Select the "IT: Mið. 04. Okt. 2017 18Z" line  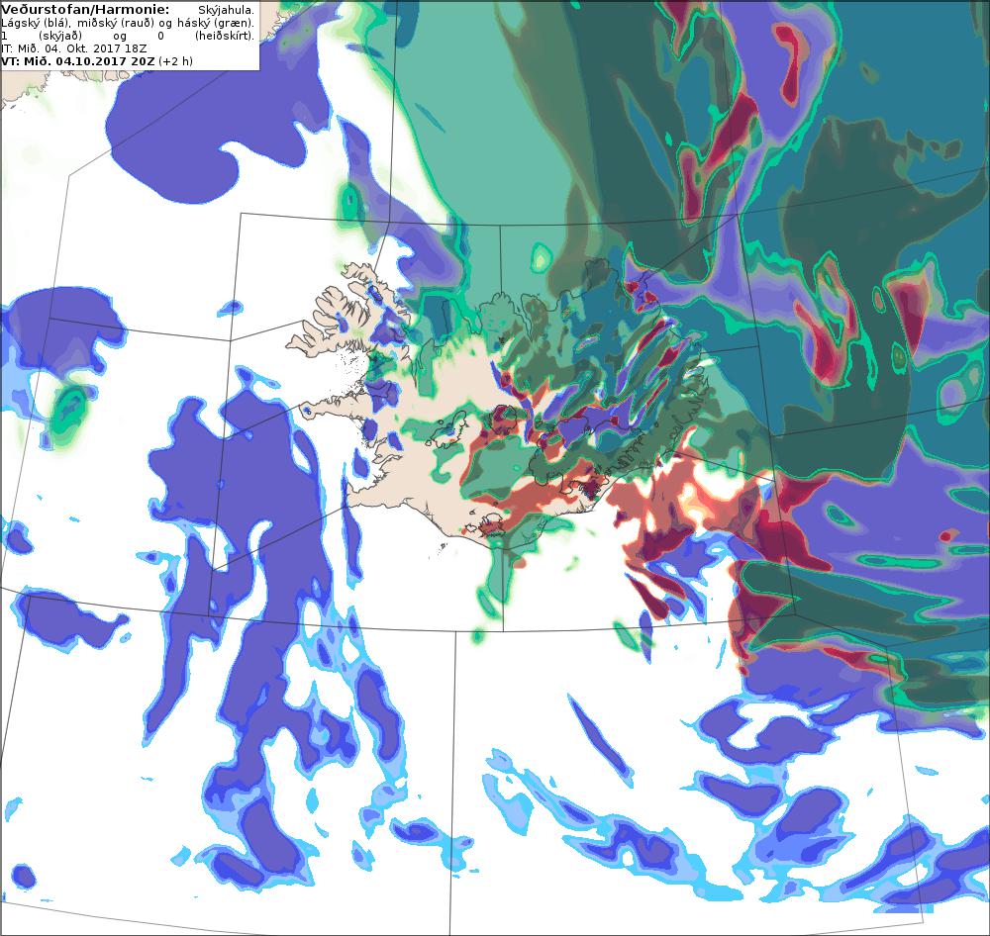74,48
